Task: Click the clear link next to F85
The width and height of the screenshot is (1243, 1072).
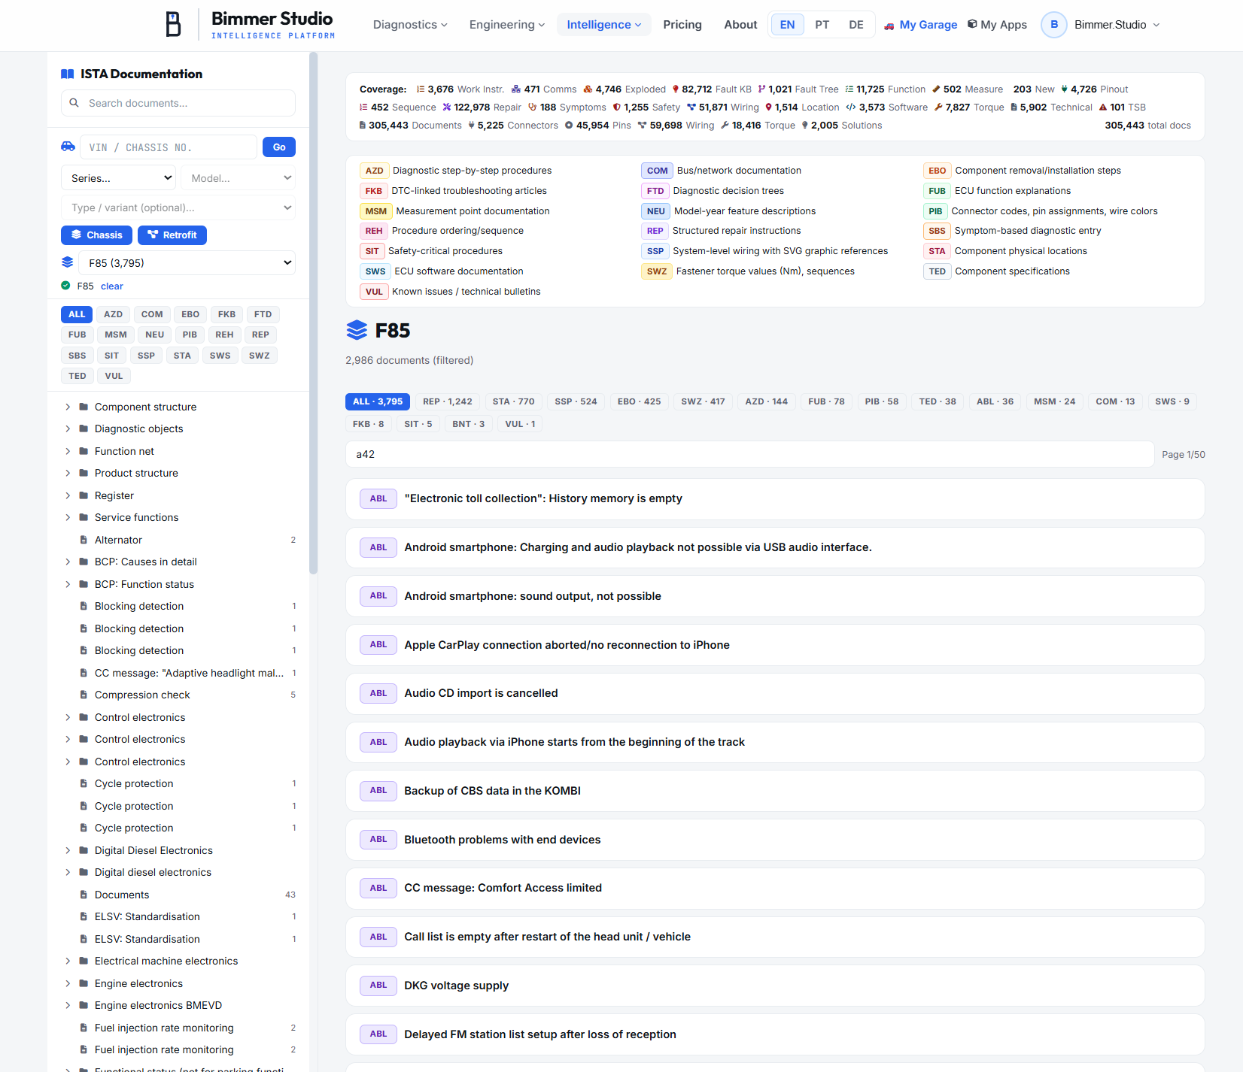Action: coord(112,286)
